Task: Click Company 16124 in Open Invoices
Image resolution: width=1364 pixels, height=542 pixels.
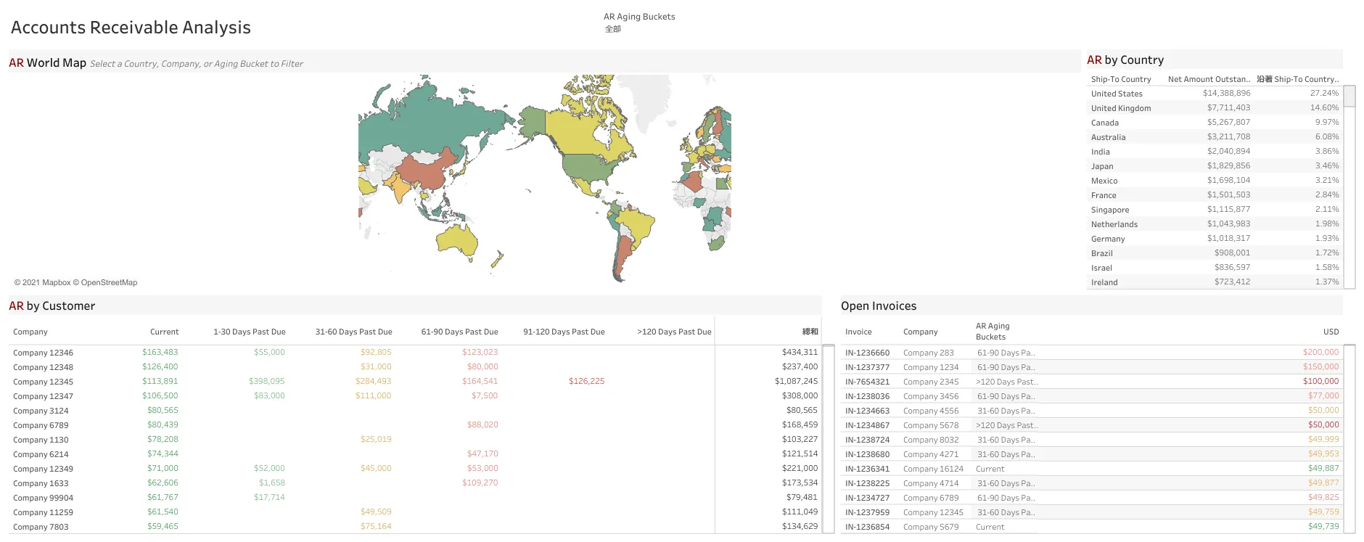Action: click(933, 469)
